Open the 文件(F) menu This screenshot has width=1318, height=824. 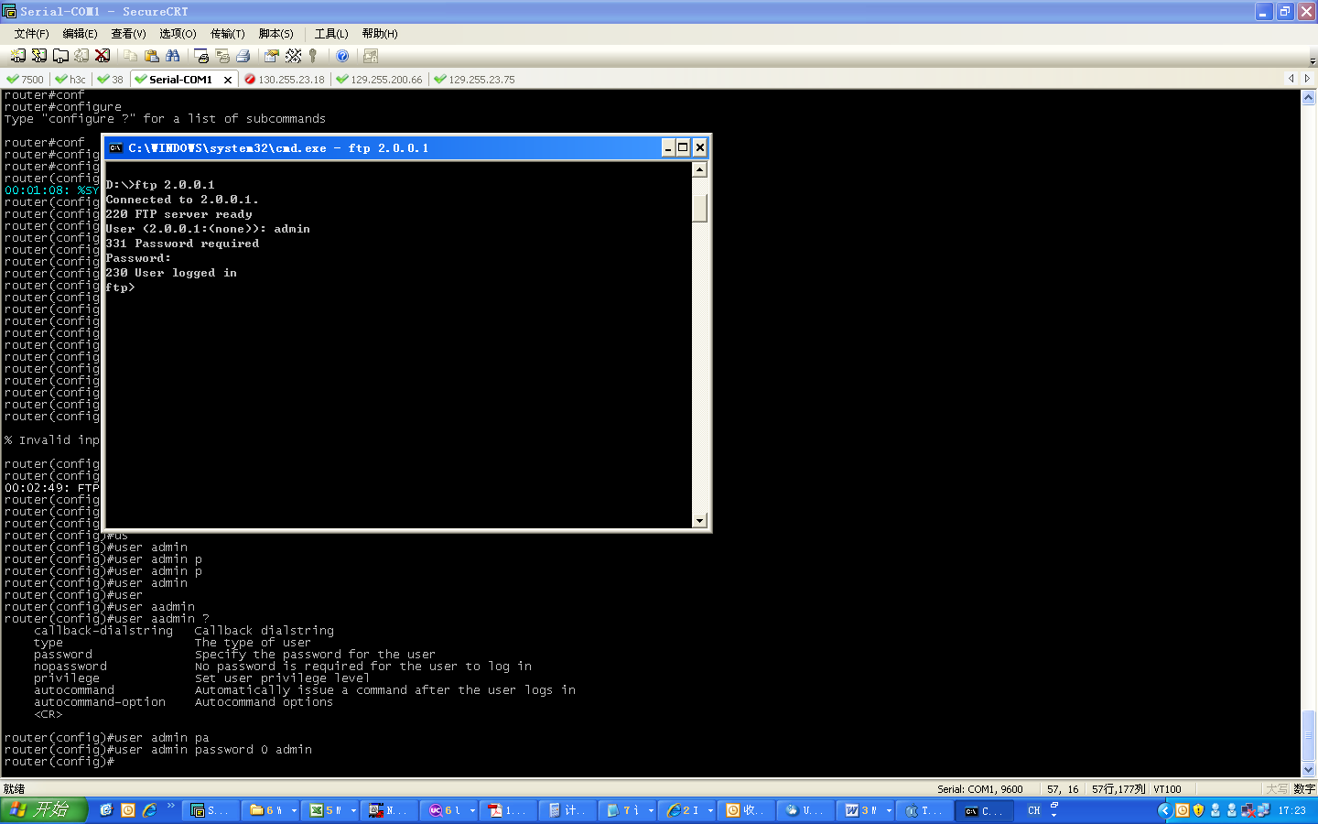[x=31, y=34]
